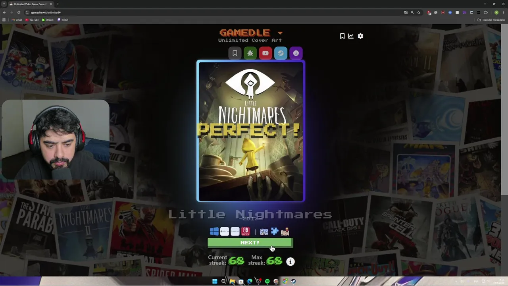Image resolution: width=508 pixels, height=286 pixels.
Task: Open the green Chrome profile avatar
Action: 496,12
